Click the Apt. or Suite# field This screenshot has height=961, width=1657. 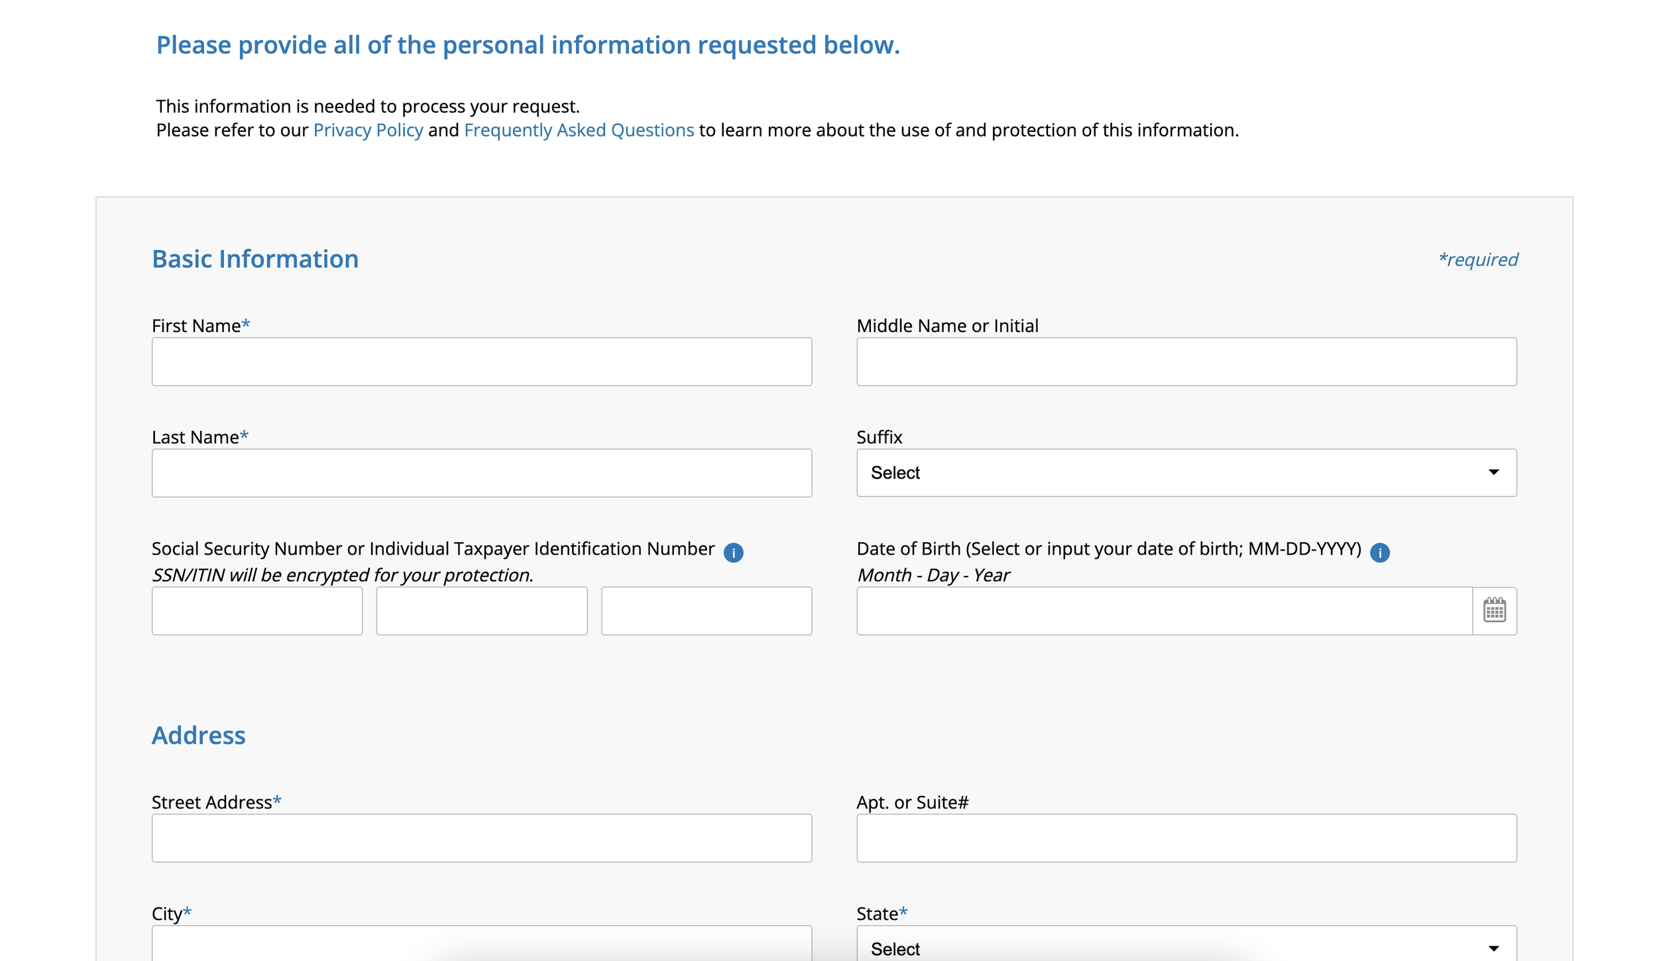pyautogui.click(x=1186, y=838)
